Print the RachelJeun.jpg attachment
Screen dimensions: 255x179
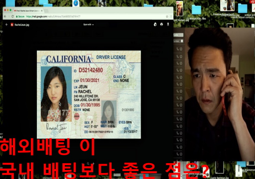tap(161, 24)
